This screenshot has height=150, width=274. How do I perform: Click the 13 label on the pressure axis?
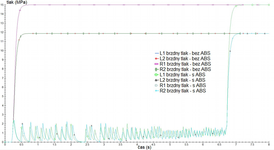(2, 23)
